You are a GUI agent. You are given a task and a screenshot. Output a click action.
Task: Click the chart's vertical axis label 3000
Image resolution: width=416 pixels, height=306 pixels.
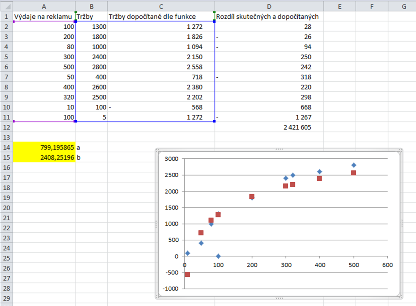click(171, 159)
